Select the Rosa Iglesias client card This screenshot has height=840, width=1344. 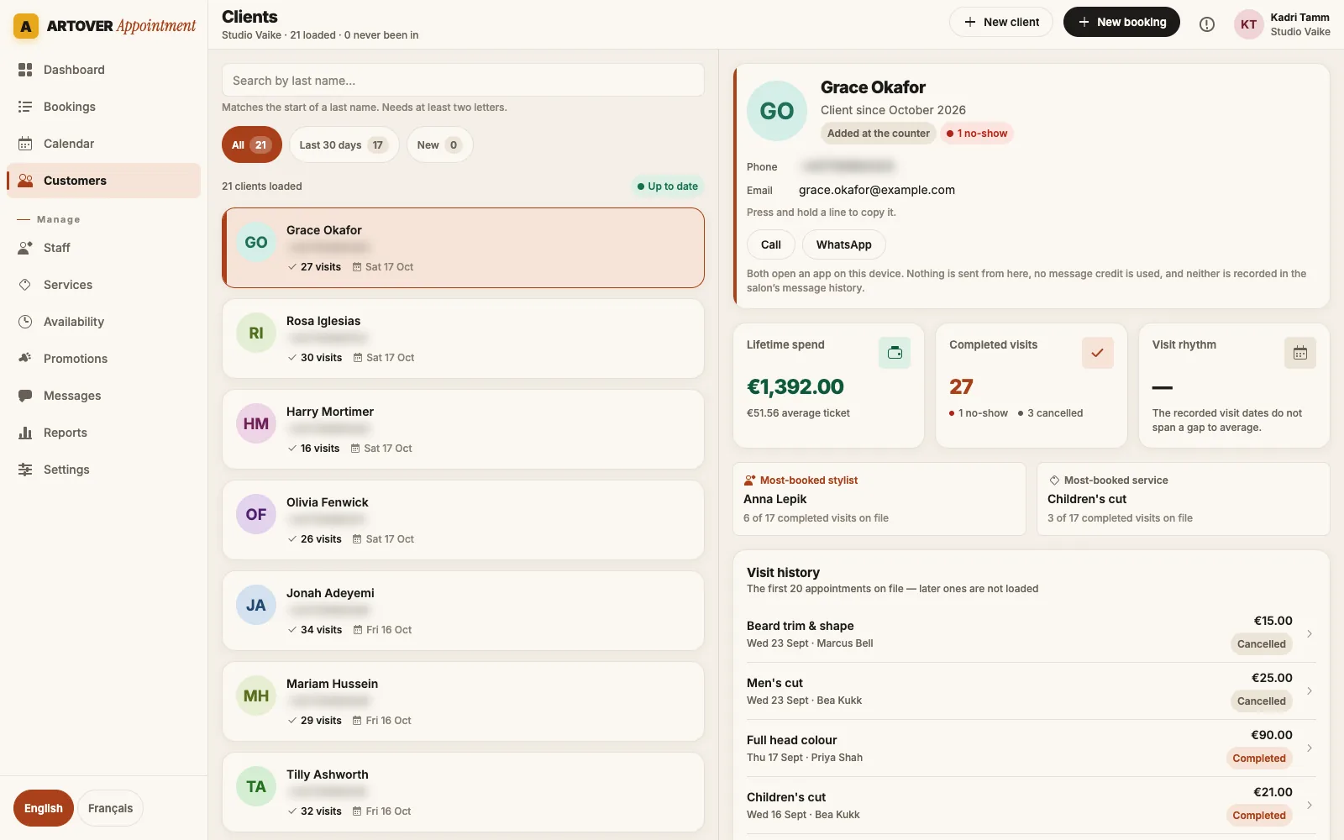pyautogui.click(x=463, y=339)
